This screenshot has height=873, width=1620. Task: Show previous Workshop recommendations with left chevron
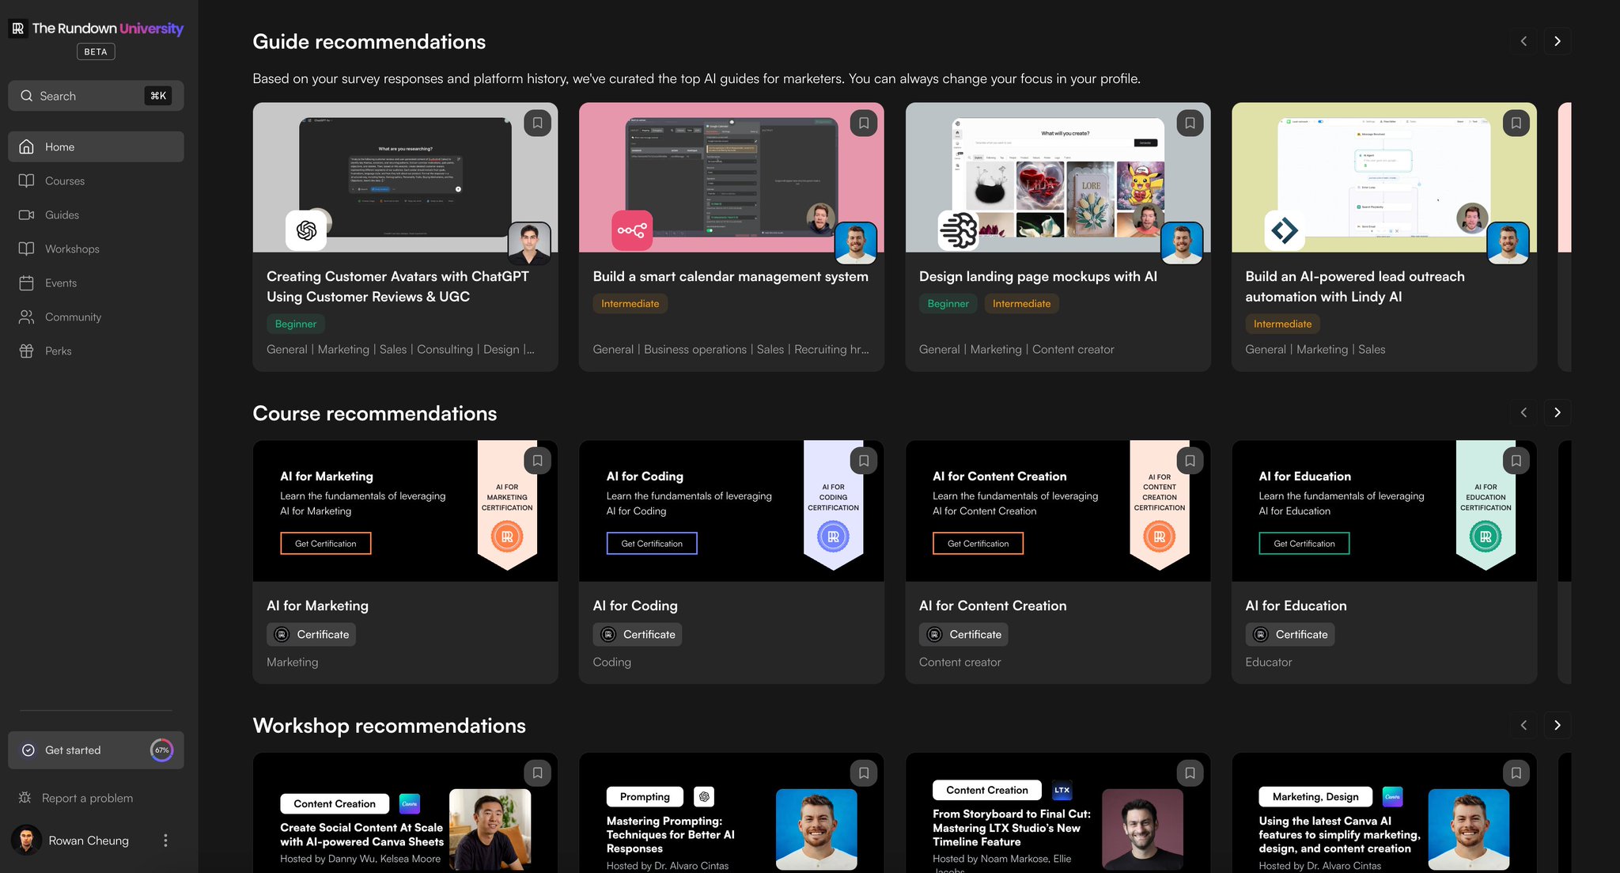coord(1523,725)
